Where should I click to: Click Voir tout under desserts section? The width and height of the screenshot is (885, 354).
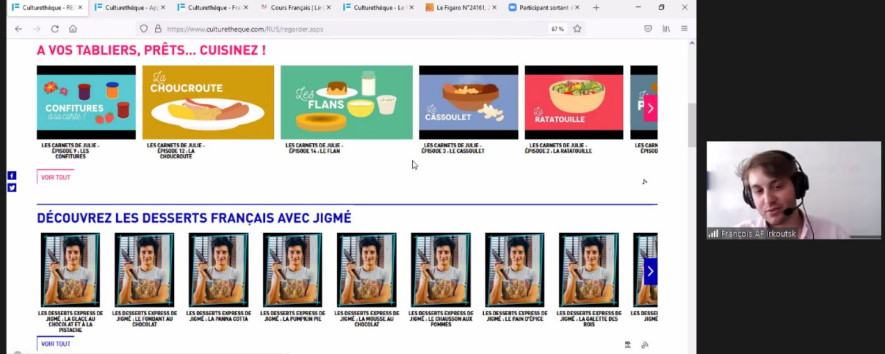click(55, 344)
